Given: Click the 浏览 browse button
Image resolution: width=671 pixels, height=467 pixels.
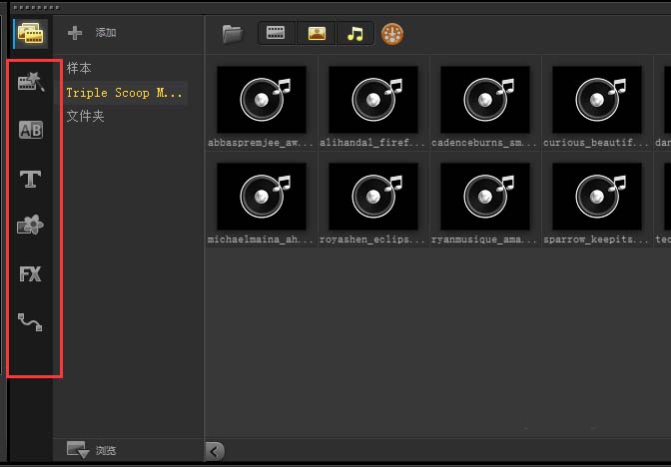Looking at the screenshot, I should coord(92,450).
